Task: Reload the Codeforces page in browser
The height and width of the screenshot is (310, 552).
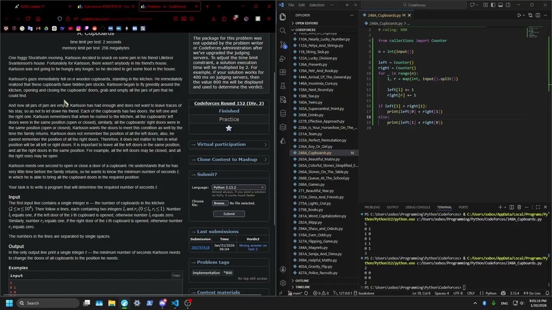Action: (28, 19)
